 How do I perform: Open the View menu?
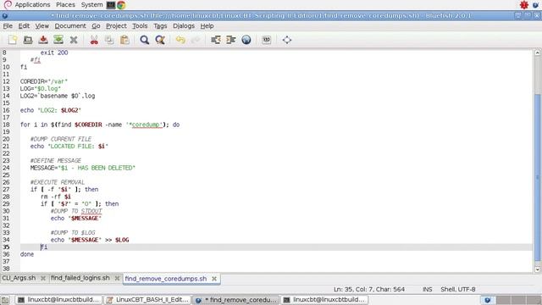41,26
